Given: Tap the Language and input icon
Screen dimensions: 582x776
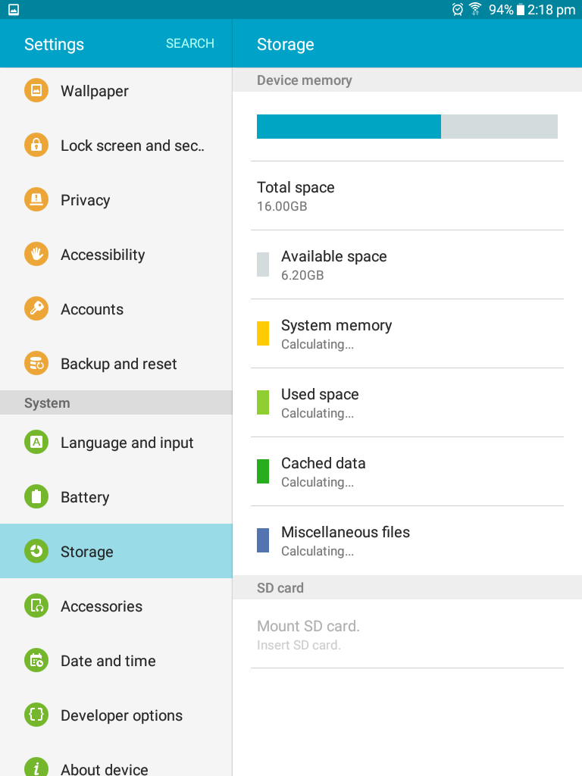Looking at the screenshot, I should coord(36,442).
